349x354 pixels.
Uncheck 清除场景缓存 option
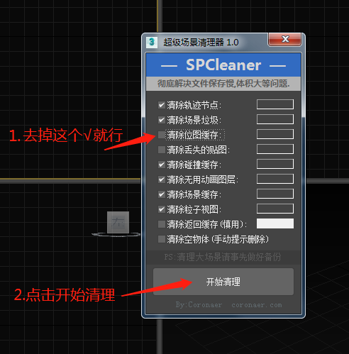click(x=162, y=194)
